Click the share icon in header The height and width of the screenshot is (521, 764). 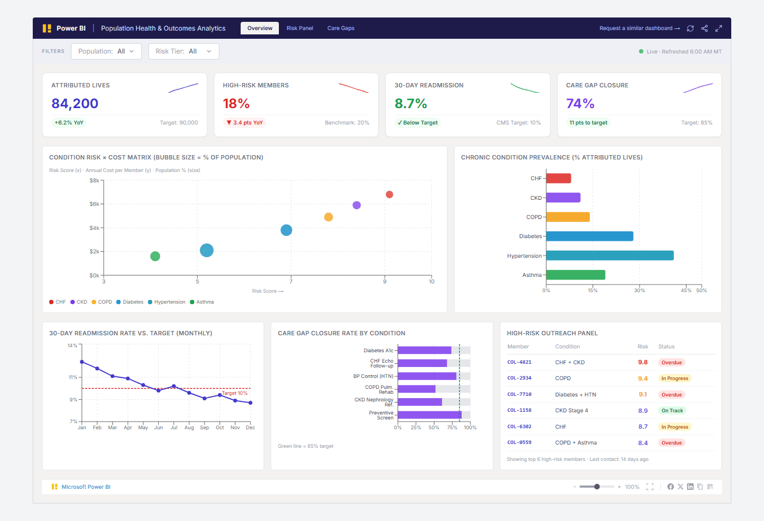(x=705, y=28)
